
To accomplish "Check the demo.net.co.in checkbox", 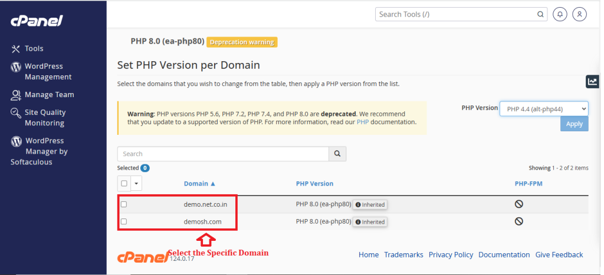I will tap(124, 204).
